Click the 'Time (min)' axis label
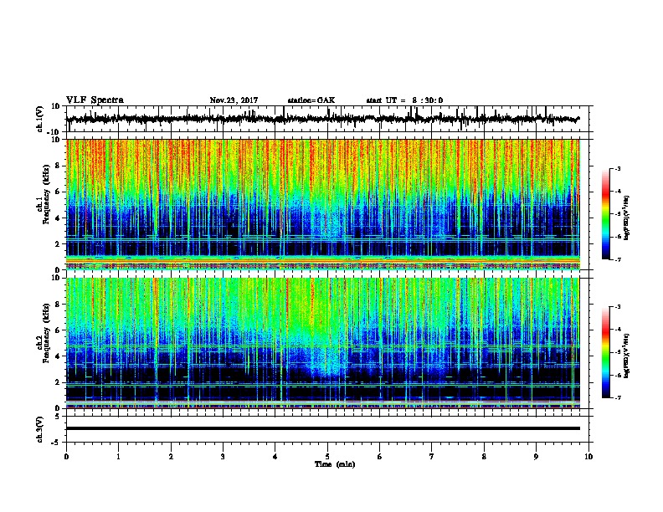The height and width of the screenshot is (512, 663). (335, 464)
